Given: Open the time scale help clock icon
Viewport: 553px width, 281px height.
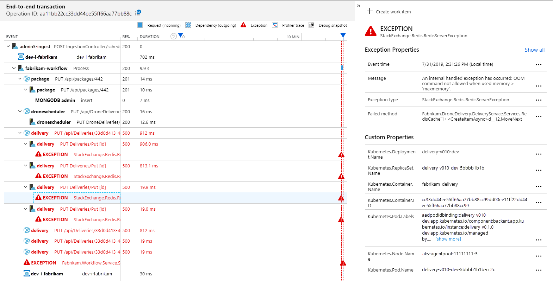Looking at the screenshot, I should click(173, 36).
